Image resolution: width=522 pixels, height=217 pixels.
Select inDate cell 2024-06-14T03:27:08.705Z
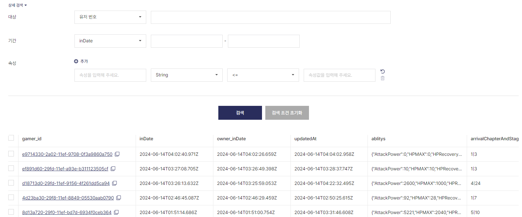point(169,169)
